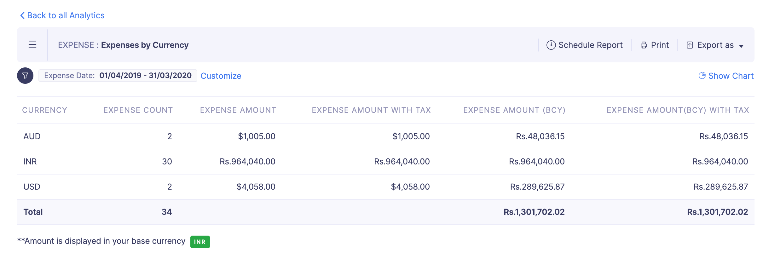Image resolution: width=769 pixels, height=269 pixels.
Task: Open the hamburger menu icon
Action: coord(32,45)
